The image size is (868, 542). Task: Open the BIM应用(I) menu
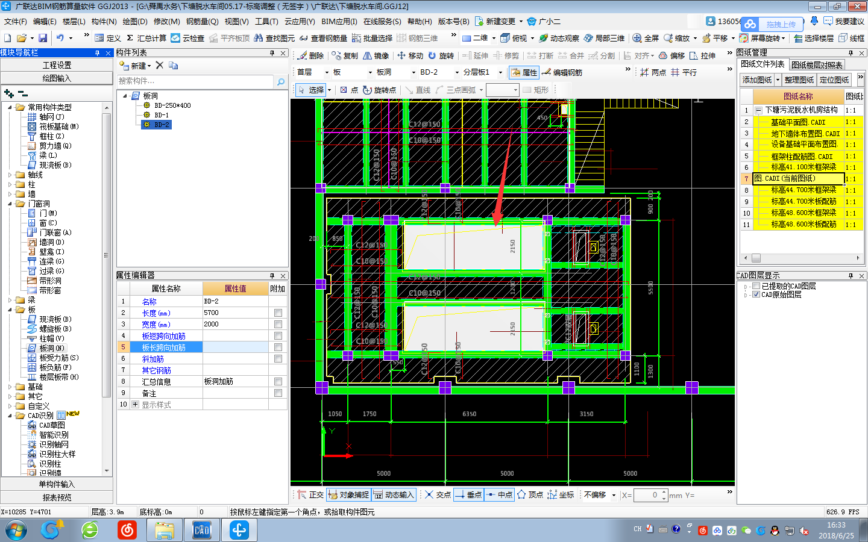point(339,21)
